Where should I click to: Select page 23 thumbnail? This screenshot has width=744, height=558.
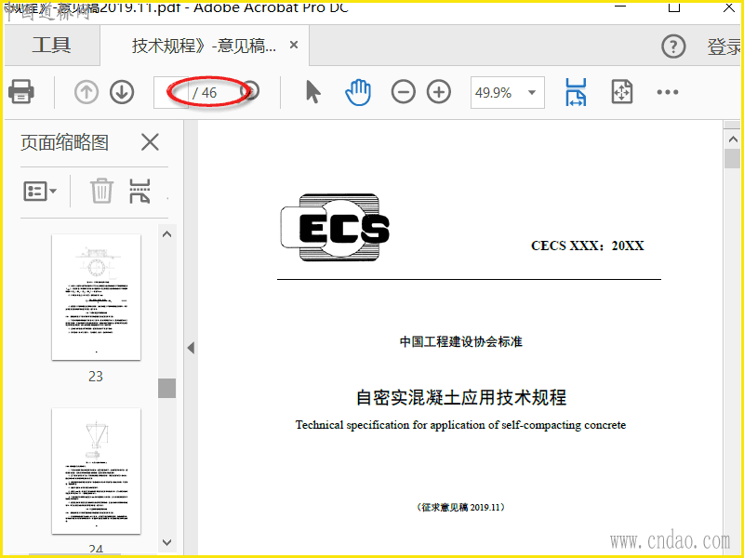(x=97, y=297)
